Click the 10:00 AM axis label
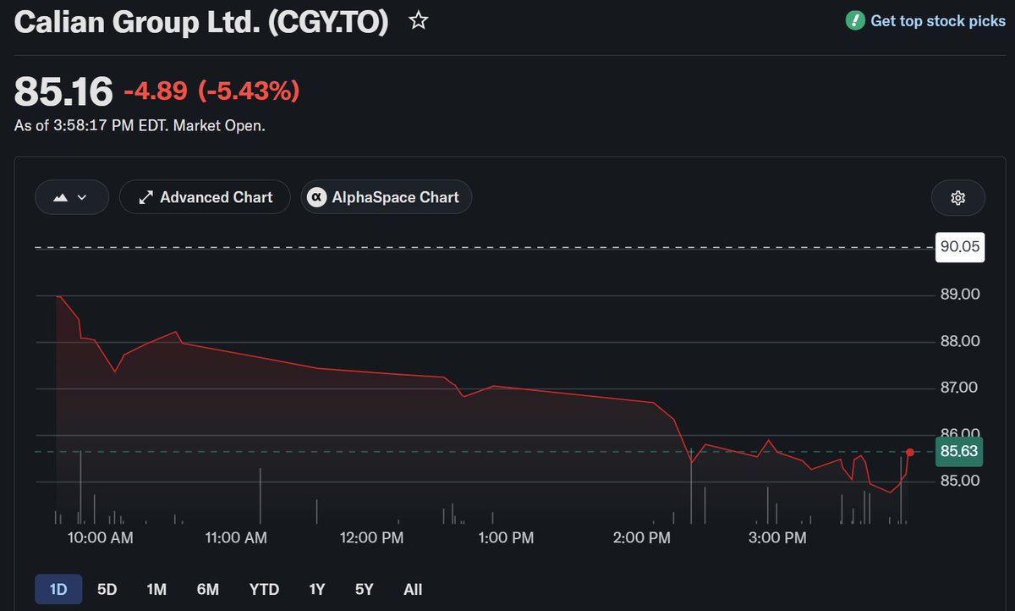 coord(101,537)
